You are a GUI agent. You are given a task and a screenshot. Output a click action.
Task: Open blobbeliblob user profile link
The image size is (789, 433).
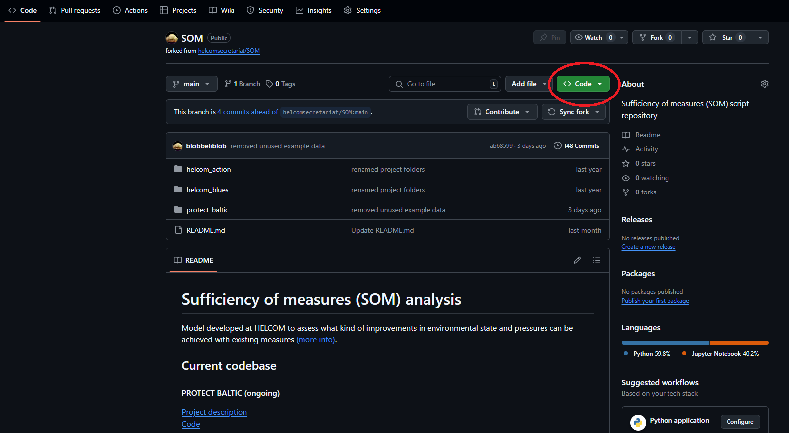(x=206, y=146)
